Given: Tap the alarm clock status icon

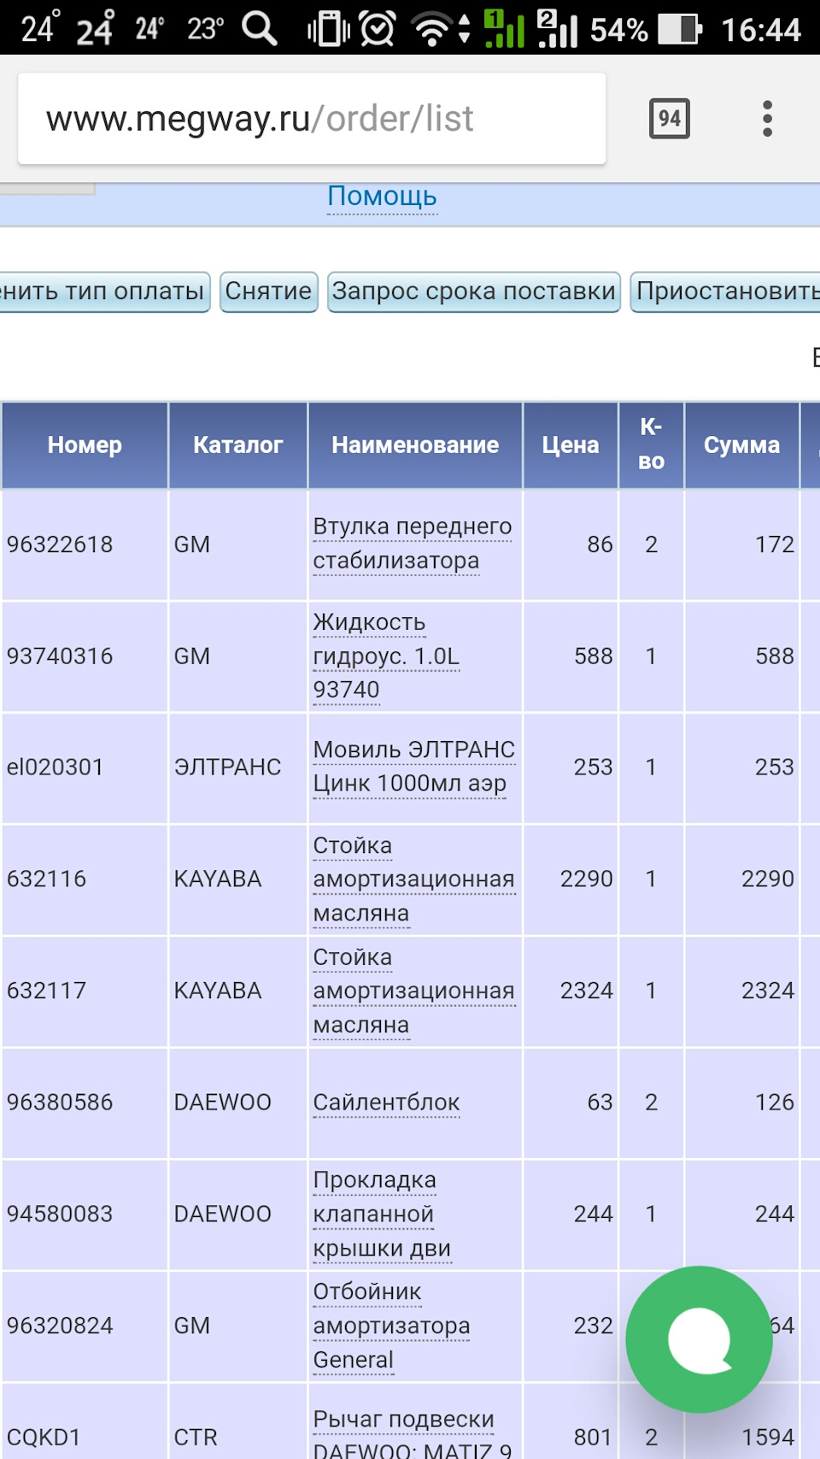Looking at the screenshot, I should pos(377,29).
